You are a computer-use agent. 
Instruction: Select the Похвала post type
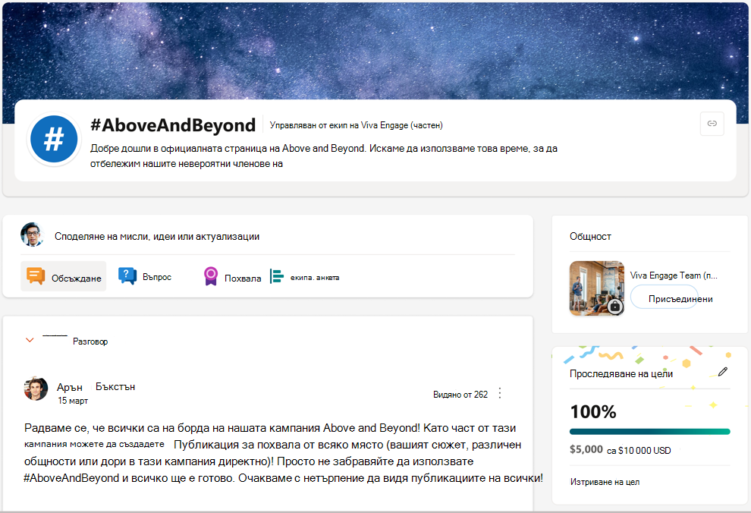coord(232,277)
